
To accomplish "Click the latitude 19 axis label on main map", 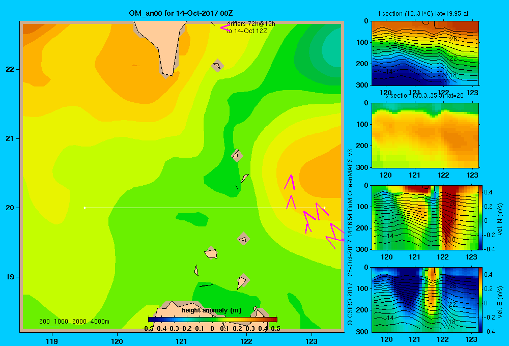I will (10, 277).
